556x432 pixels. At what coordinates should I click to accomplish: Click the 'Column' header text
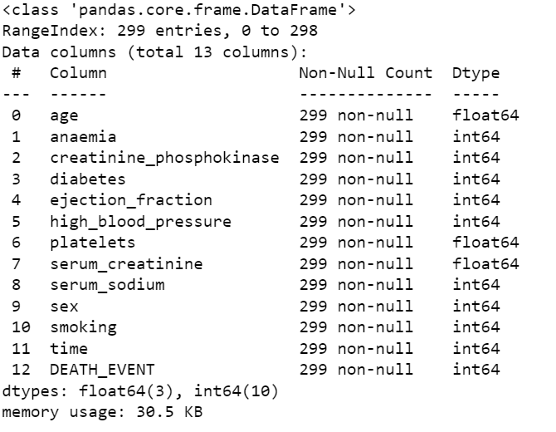[78, 73]
